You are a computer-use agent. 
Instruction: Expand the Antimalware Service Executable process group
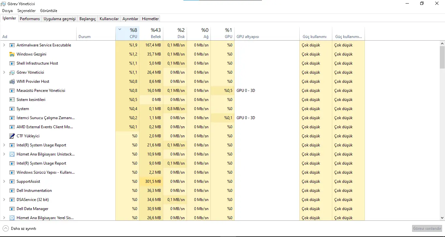4,45
